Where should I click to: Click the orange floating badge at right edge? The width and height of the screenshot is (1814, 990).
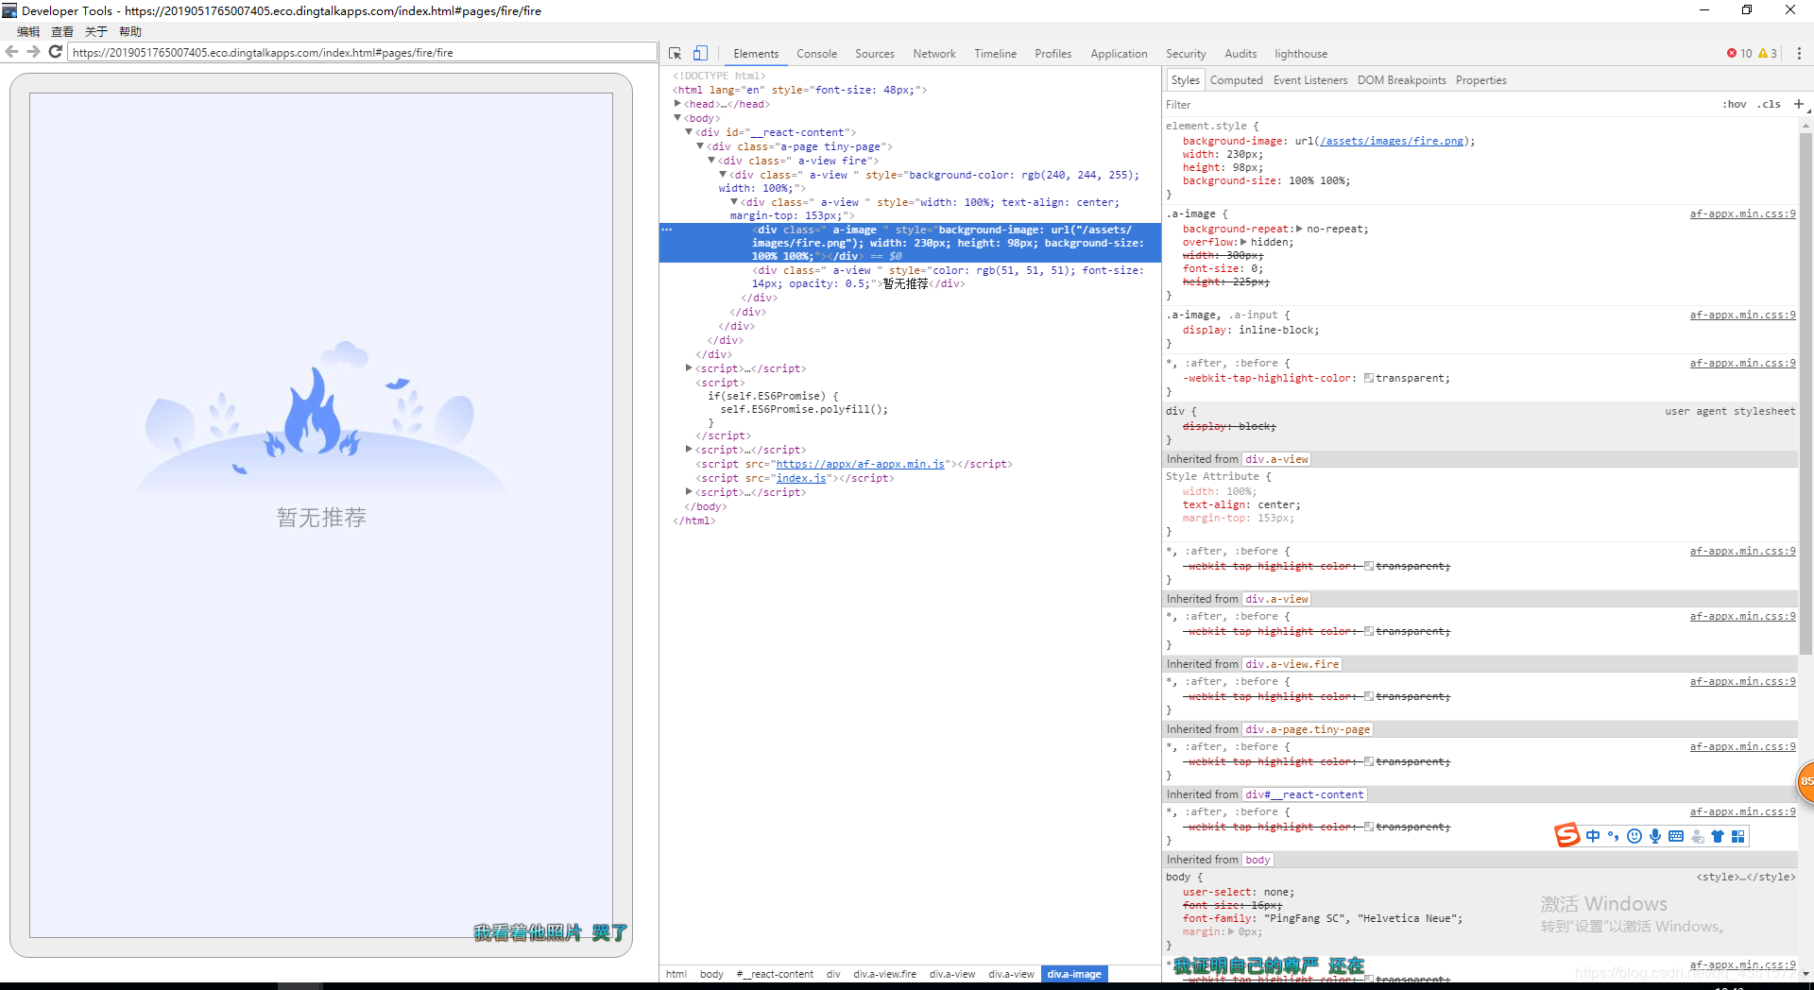coord(1805,781)
